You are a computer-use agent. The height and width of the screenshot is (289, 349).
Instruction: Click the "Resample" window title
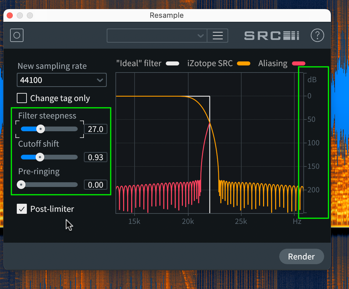[167, 15]
